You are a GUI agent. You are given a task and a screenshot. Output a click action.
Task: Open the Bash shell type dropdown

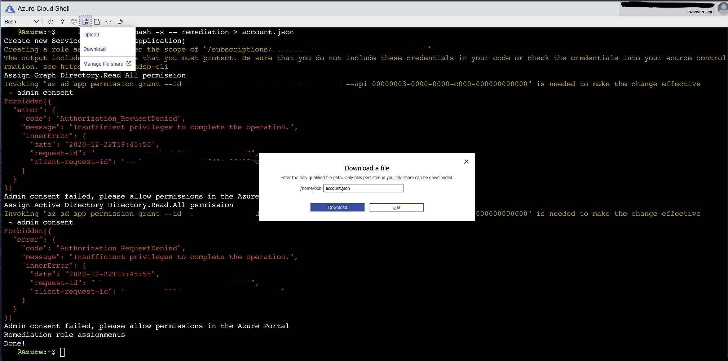coord(22,22)
